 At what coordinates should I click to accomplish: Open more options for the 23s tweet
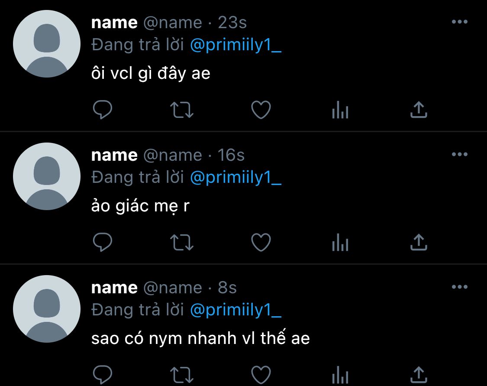pos(460,22)
